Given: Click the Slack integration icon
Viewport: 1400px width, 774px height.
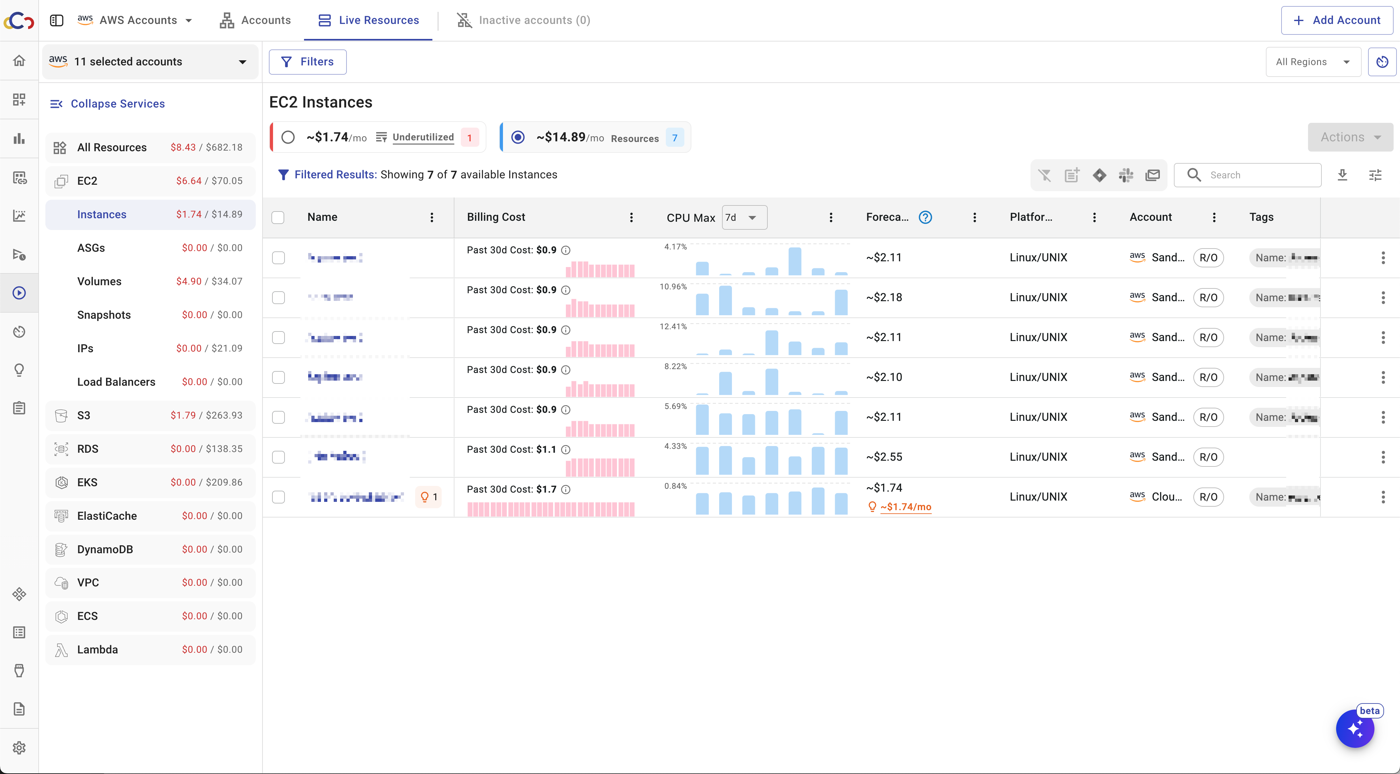Looking at the screenshot, I should (x=1126, y=175).
